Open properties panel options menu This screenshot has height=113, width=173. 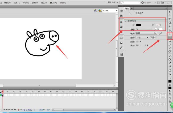point(166,8)
